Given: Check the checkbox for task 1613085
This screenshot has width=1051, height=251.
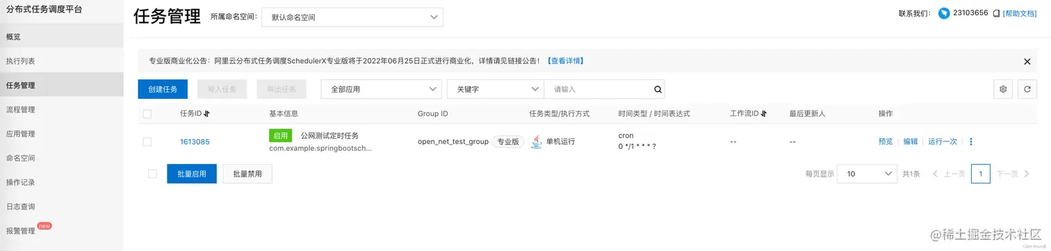Looking at the screenshot, I should [x=147, y=141].
